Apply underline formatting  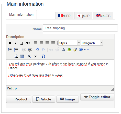pos(22,43)
